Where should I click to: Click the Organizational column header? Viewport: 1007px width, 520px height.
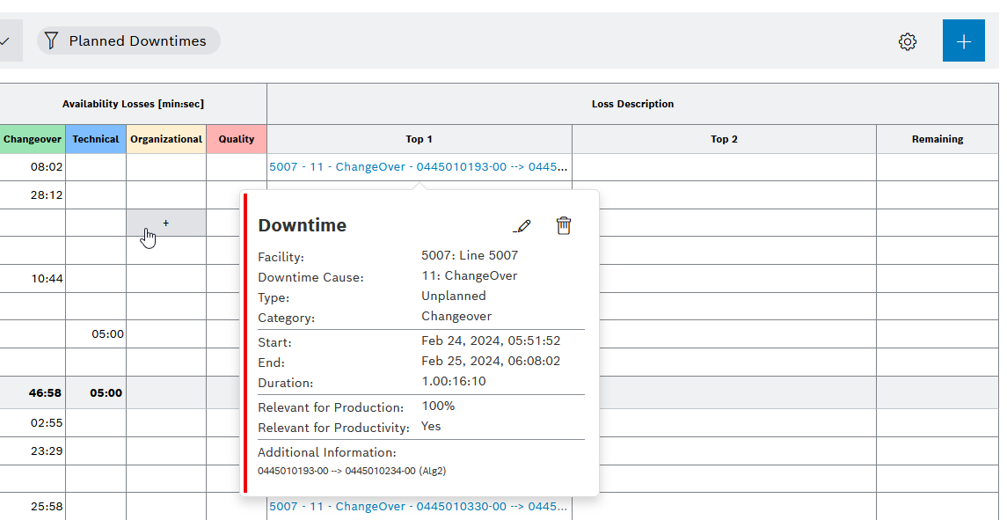165,138
